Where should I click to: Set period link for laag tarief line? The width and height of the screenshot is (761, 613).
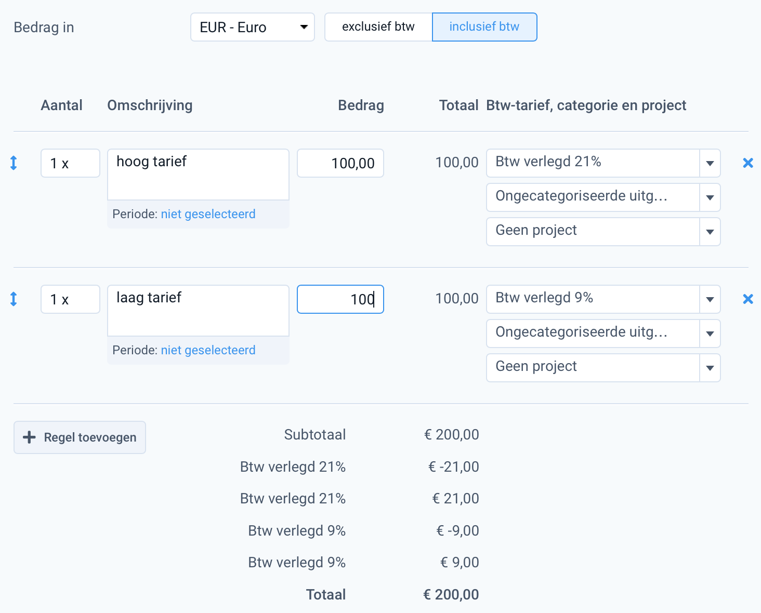click(208, 350)
